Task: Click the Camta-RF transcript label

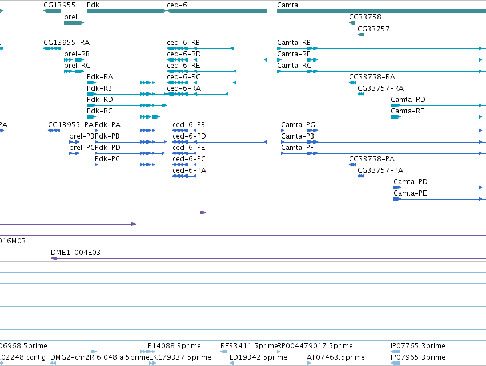Action: 294,54
